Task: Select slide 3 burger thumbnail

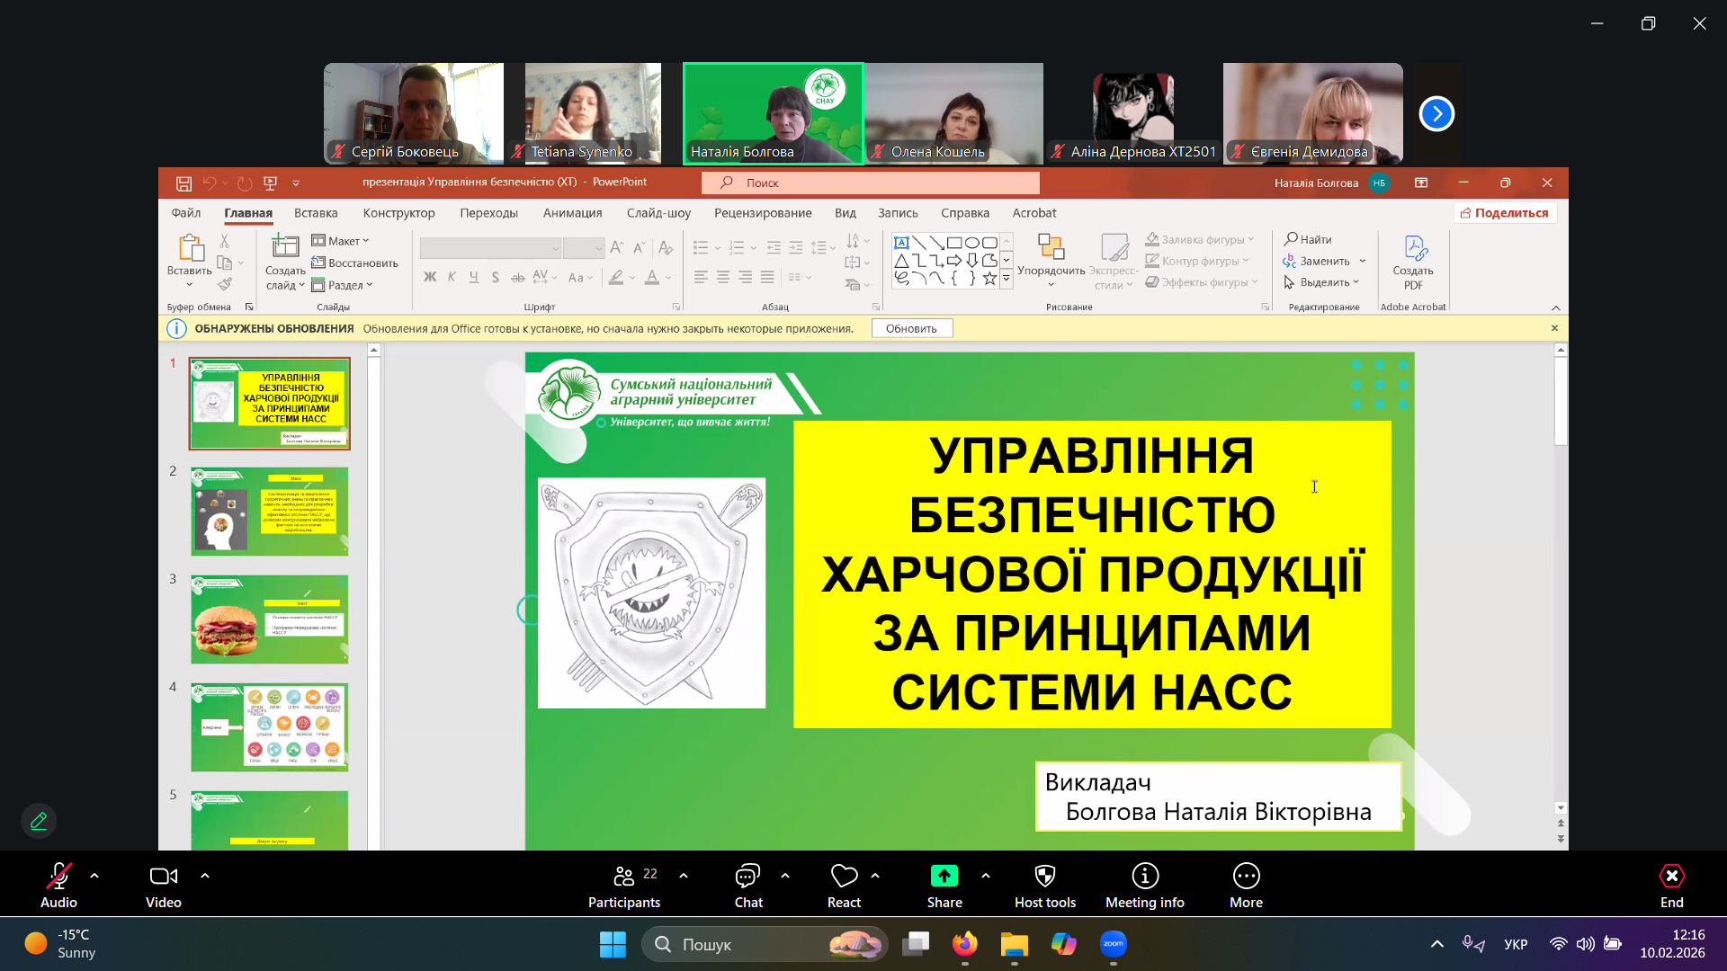Action: coord(269,619)
